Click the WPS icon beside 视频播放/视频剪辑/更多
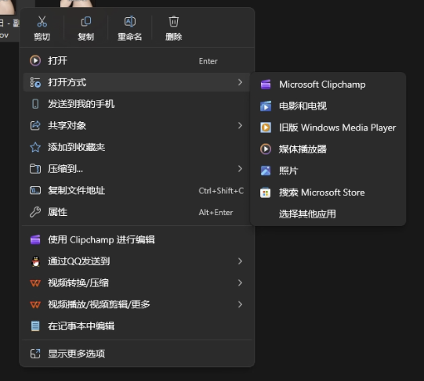The width and height of the screenshot is (424, 381). [35, 304]
